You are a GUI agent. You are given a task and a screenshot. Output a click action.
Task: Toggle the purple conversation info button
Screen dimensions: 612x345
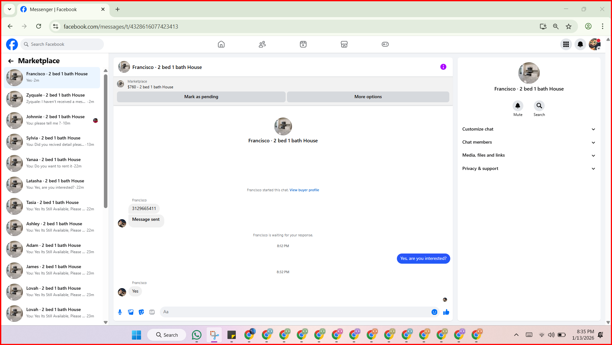click(443, 67)
